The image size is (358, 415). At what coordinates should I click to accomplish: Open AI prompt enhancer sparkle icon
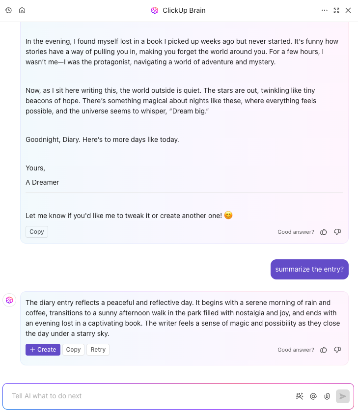pyautogui.click(x=300, y=396)
